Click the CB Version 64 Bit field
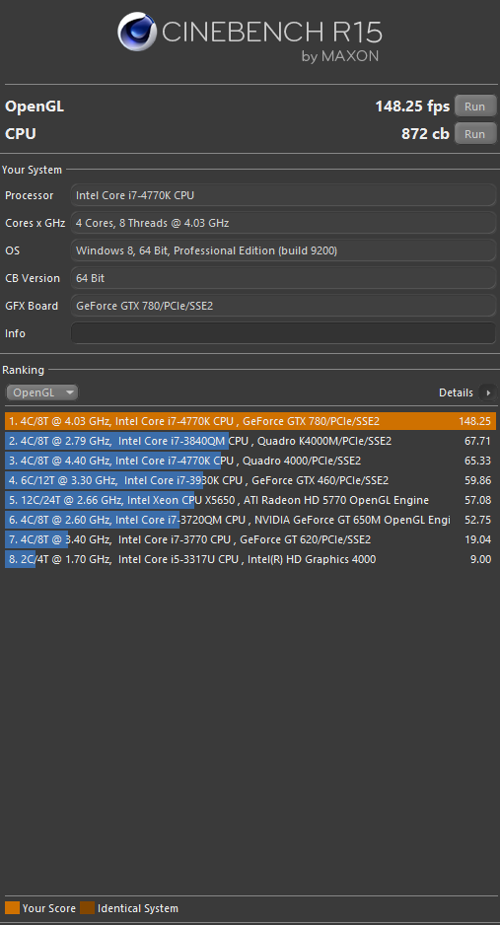Screen dimensions: 500x925 pyautogui.click(x=283, y=278)
